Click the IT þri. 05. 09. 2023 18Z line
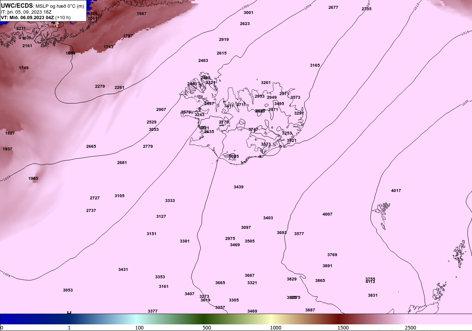This screenshot has height=331, width=472. 26,12
